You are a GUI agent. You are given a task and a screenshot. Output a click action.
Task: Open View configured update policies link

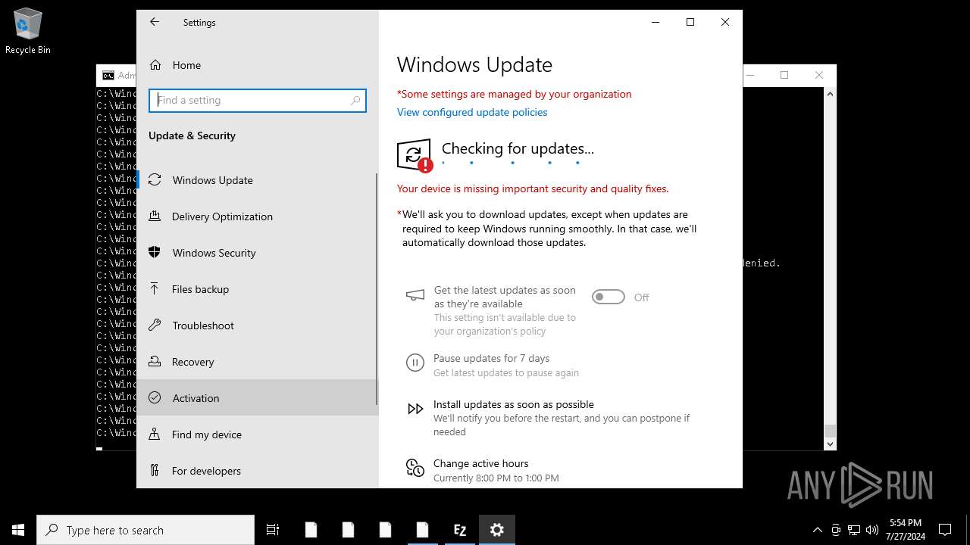point(472,112)
